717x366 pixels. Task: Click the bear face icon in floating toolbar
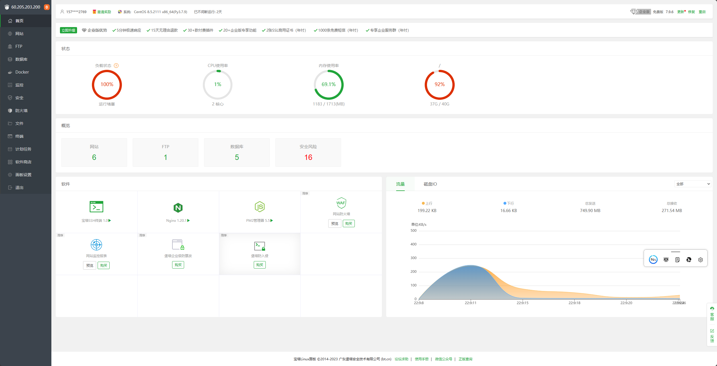[x=666, y=260]
